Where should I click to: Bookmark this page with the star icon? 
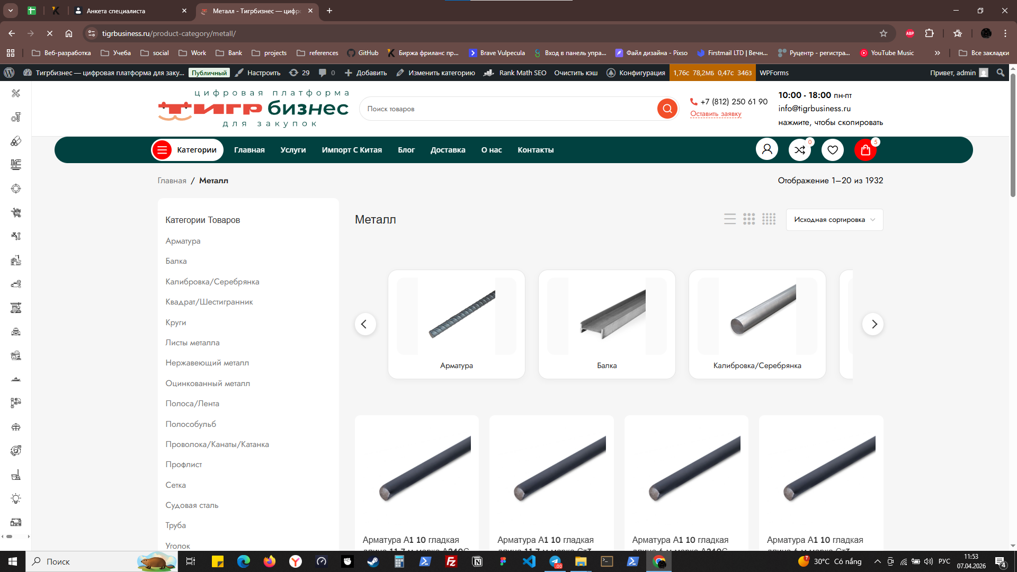point(884,33)
